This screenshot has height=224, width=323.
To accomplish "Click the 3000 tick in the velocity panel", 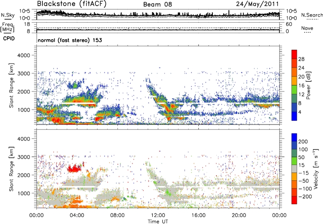I will (x=23, y=157).
